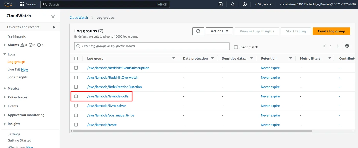
Task: Click the alarms insufficient data count
Action: [x=40, y=45]
